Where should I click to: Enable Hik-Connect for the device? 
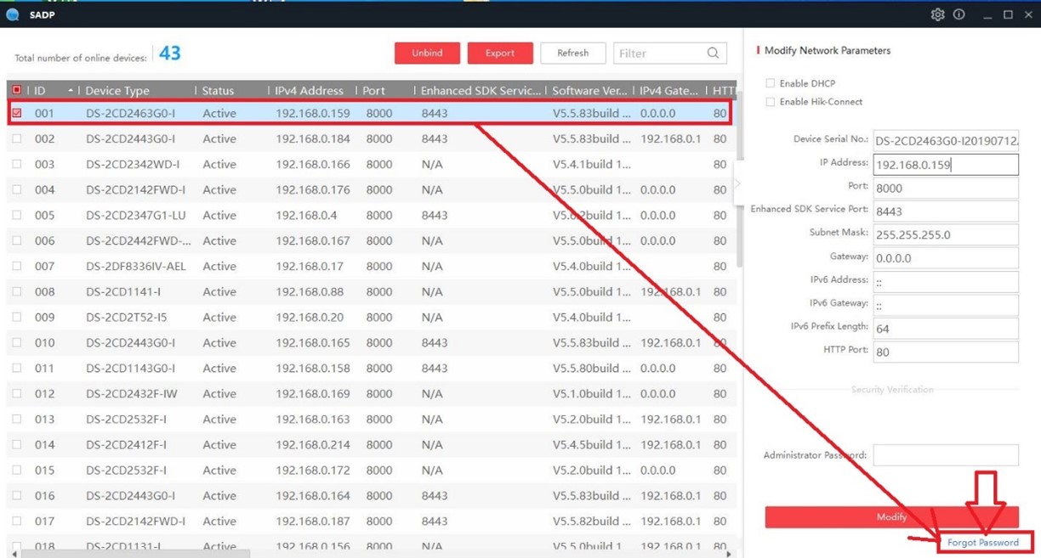(x=771, y=99)
